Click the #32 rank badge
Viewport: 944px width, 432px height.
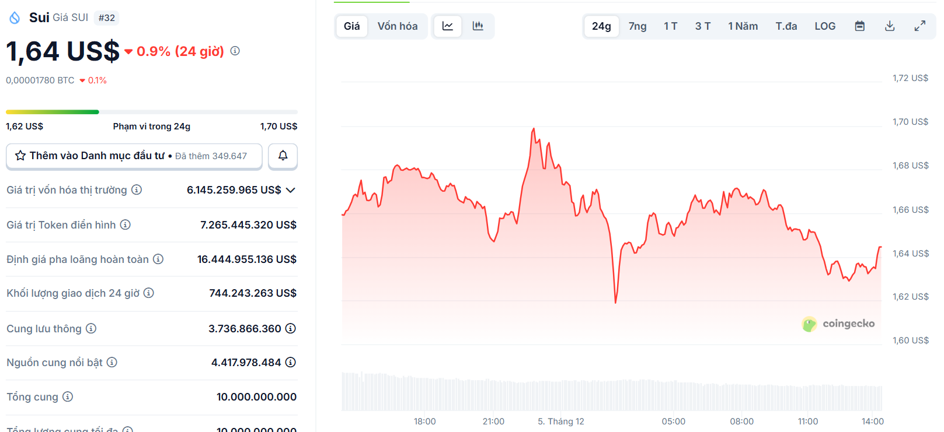[x=107, y=18]
